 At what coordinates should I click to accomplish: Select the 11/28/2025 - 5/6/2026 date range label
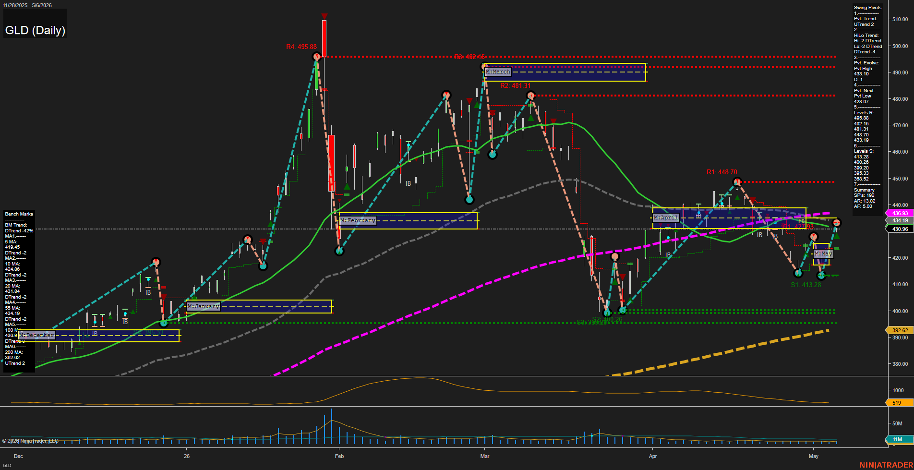click(x=27, y=5)
